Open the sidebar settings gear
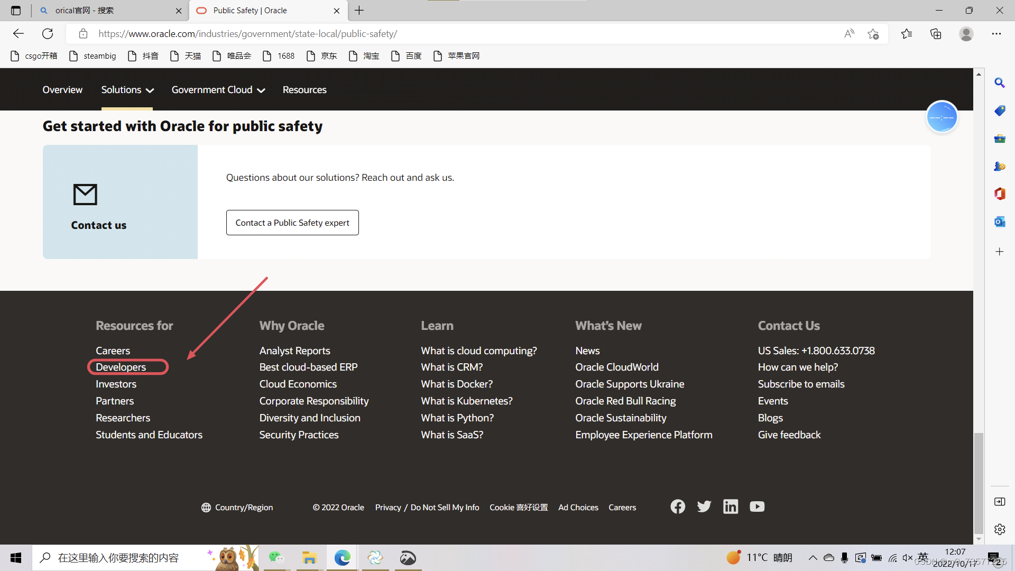Viewport: 1015px width, 571px height. click(x=999, y=529)
